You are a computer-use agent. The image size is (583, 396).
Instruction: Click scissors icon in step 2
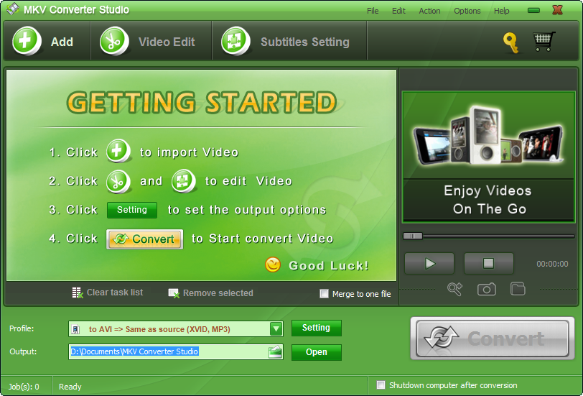[118, 182]
